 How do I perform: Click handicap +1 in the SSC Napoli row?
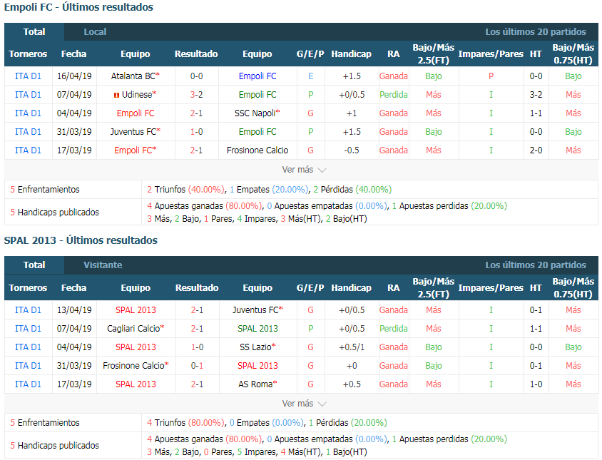(352, 113)
